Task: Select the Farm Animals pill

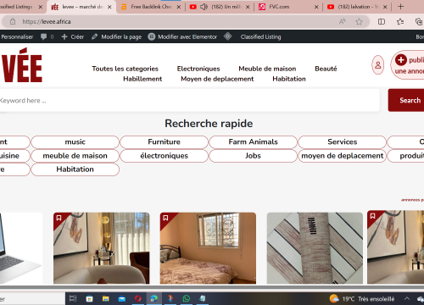Action: 254,141
